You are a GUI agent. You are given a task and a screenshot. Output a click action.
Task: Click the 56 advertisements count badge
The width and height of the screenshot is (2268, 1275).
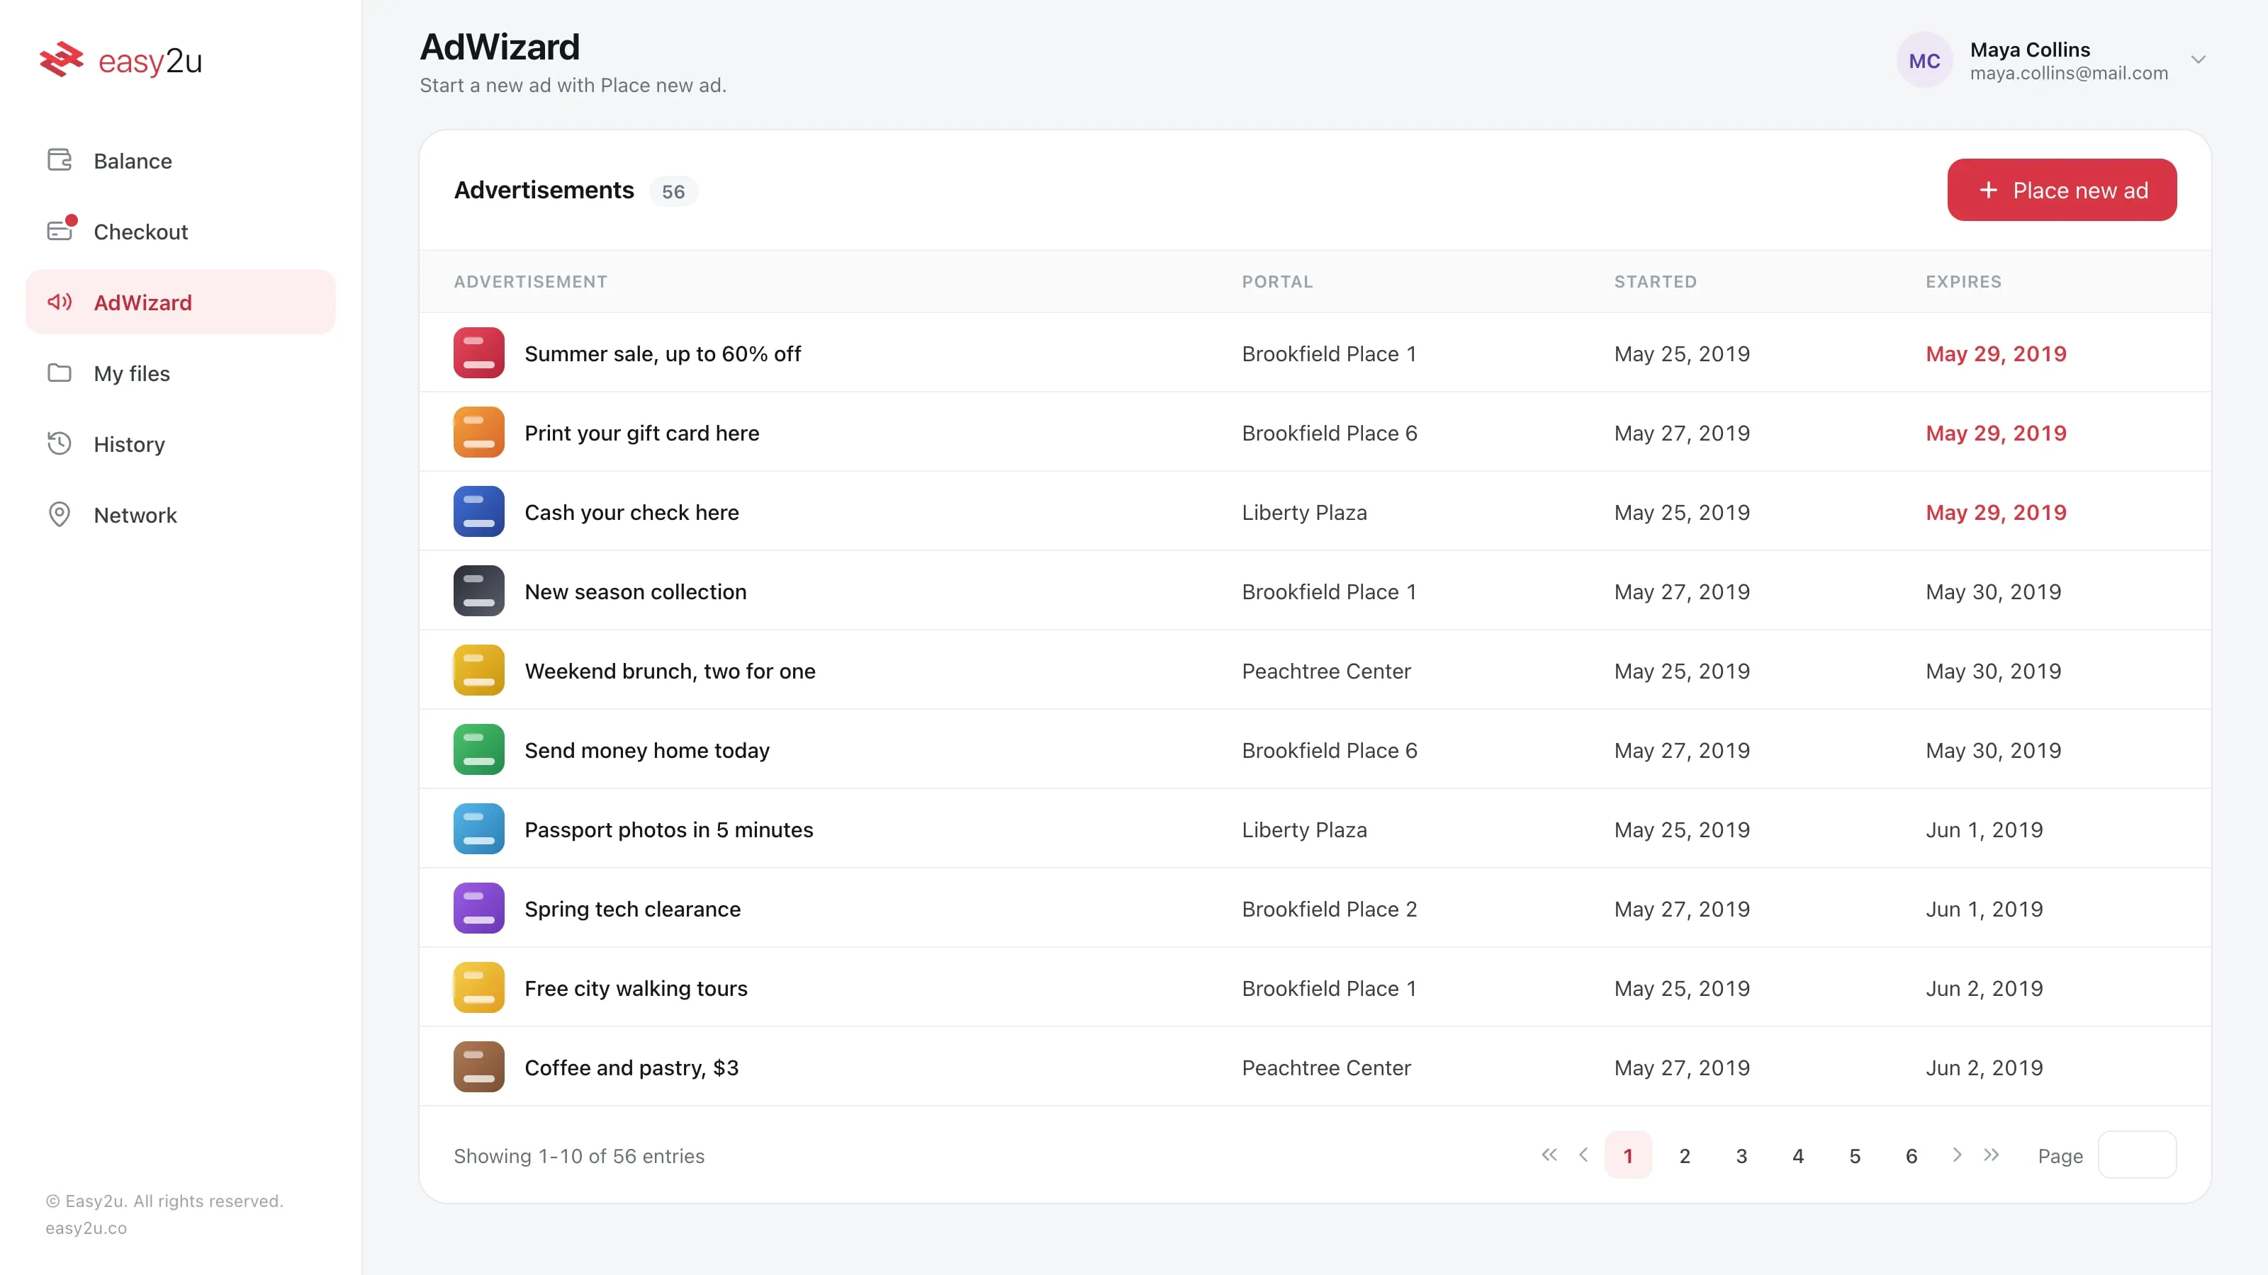click(673, 192)
